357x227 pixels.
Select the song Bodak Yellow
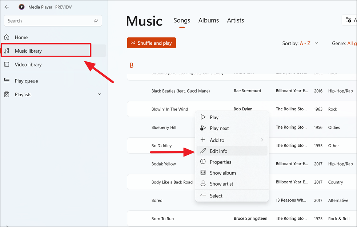164,164
